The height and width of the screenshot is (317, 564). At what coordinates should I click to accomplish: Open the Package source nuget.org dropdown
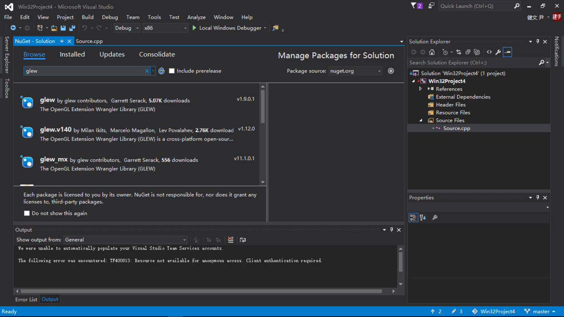tap(355, 71)
